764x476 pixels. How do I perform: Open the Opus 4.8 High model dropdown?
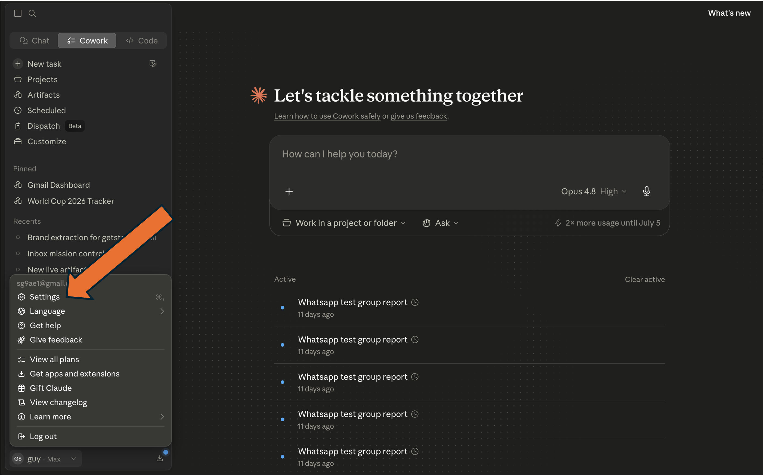pos(594,191)
